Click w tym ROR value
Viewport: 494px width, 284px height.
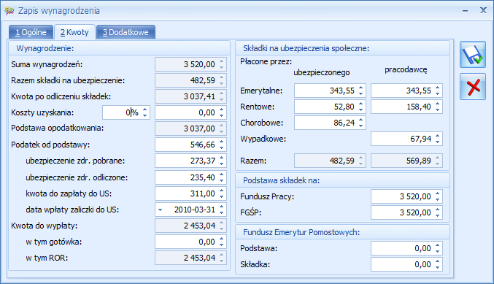(x=190, y=258)
